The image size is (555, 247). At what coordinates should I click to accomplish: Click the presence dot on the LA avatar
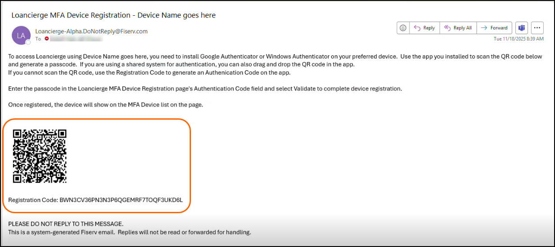tap(28, 42)
